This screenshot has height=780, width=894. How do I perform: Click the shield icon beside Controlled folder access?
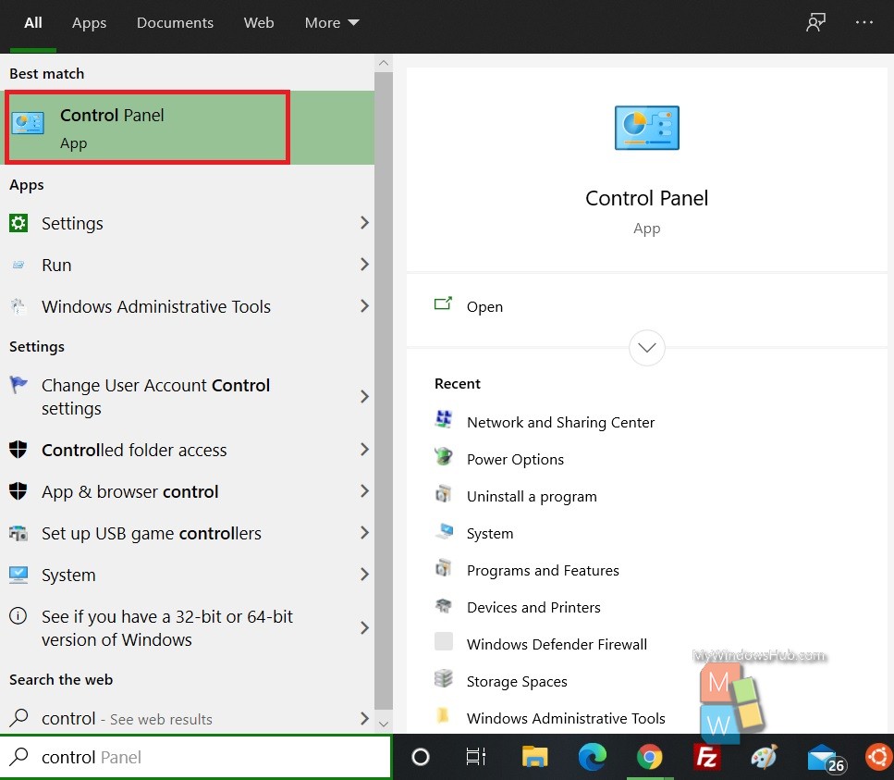[18, 450]
